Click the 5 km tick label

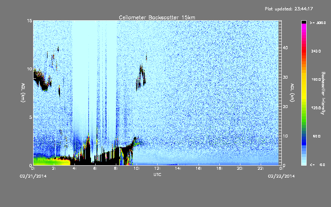31,117
